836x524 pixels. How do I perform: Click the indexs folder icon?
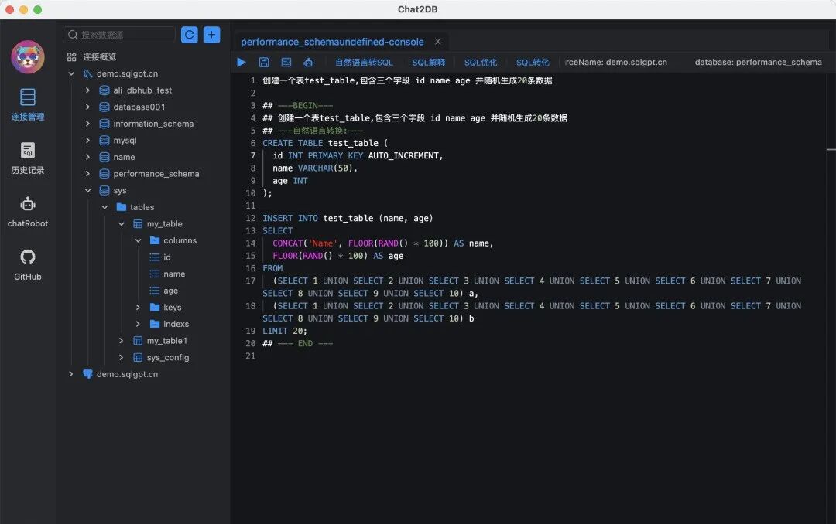pyautogui.click(x=155, y=324)
